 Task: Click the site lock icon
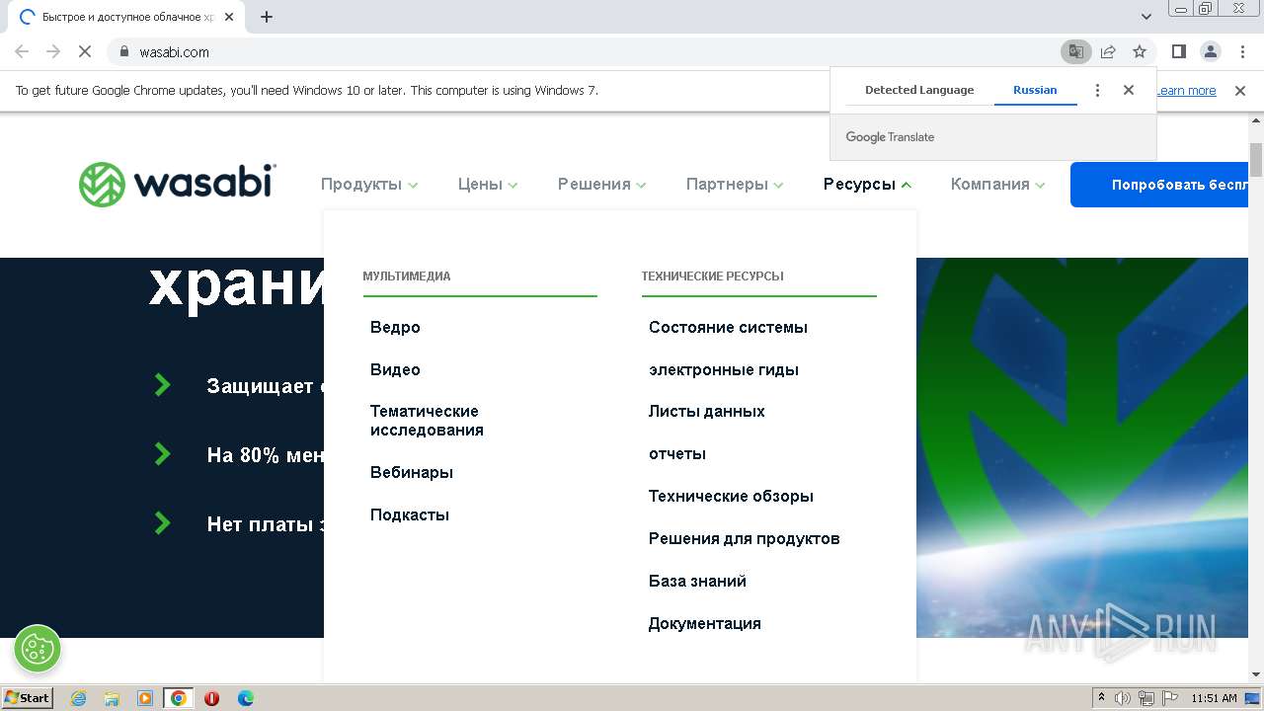[x=124, y=51]
